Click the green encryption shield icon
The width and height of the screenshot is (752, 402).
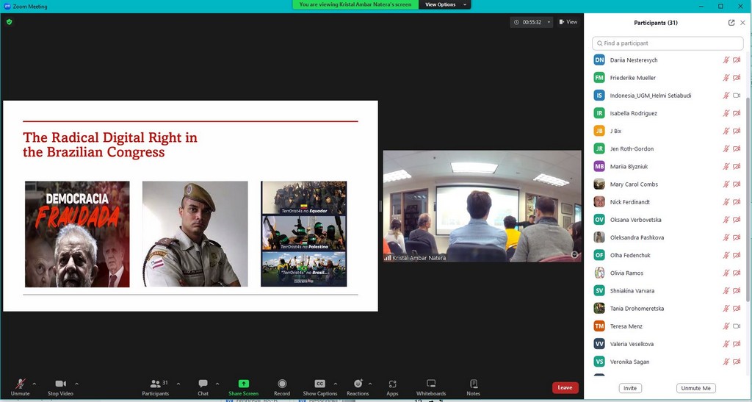click(9, 22)
